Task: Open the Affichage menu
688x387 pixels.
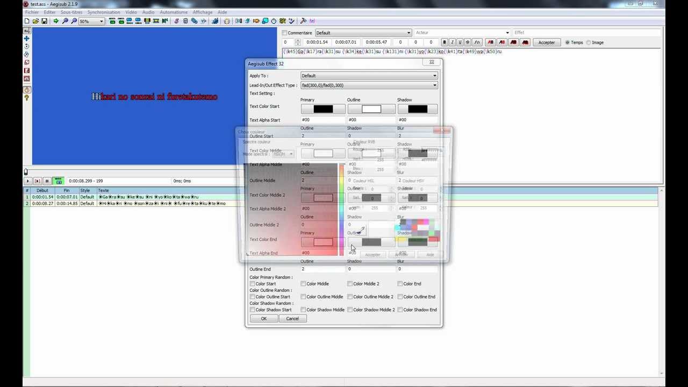Action: click(x=203, y=12)
